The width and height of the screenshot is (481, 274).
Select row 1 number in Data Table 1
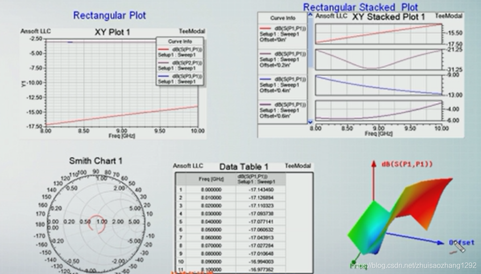(181, 190)
